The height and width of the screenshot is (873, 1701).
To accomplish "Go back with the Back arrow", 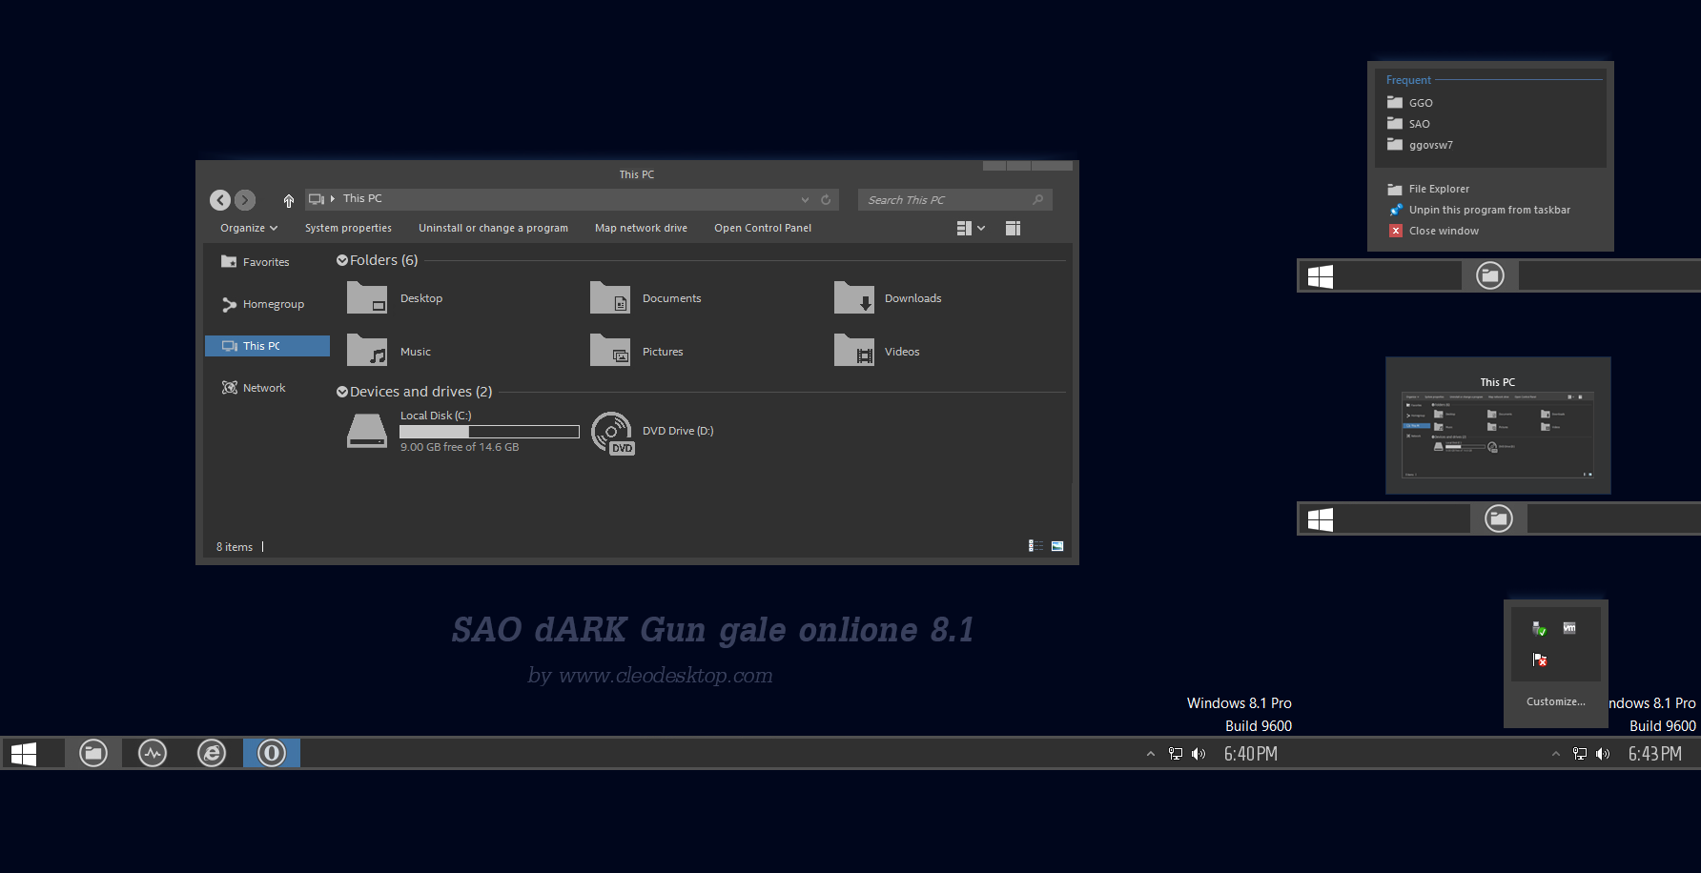I will pyautogui.click(x=220, y=200).
